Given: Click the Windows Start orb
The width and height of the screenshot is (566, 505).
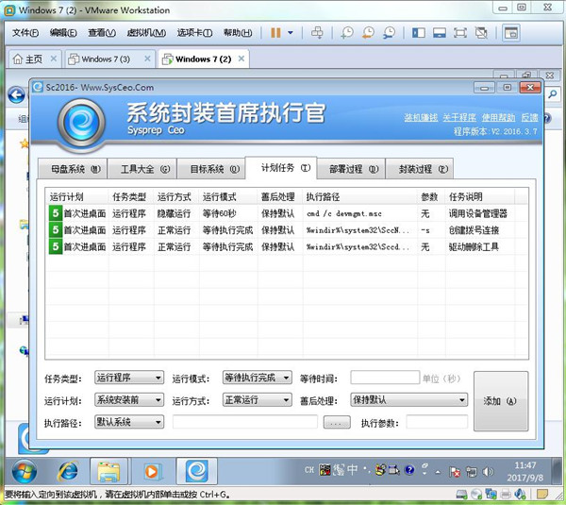Looking at the screenshot, I should point(25,471).
